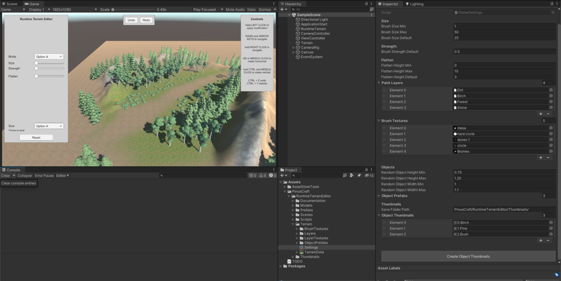Lock the Hierarchy panel

[x=366, y=4]
